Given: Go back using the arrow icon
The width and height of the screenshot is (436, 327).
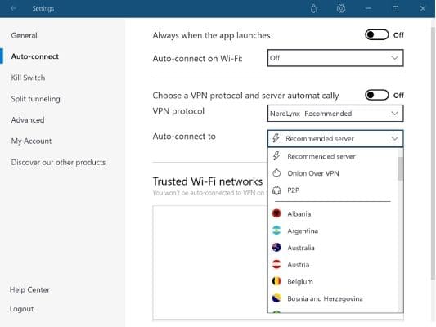Looking at the screenshot, I should (x=13, y=8).
